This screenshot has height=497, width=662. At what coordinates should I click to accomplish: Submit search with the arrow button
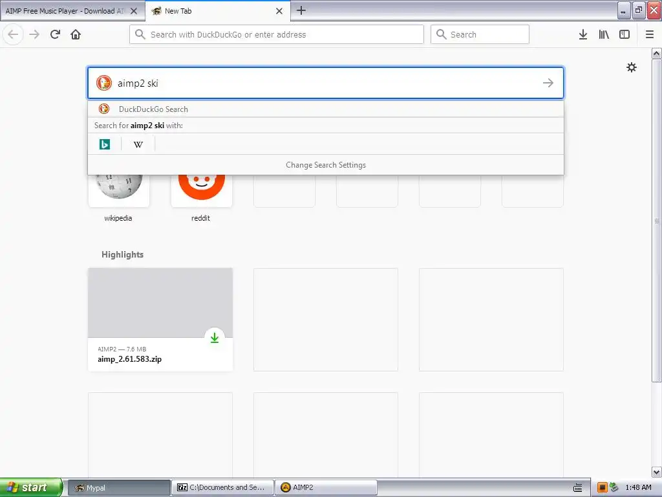tap(548, 83)
